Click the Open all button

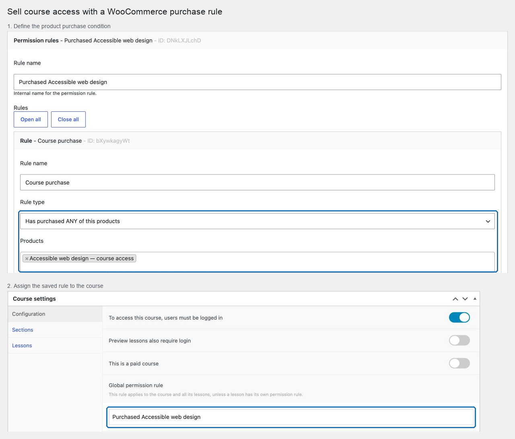(31, 119)
